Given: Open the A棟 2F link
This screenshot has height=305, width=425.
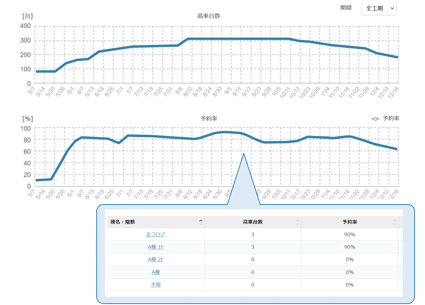Looking at the screenshot, I should [155, 260].
